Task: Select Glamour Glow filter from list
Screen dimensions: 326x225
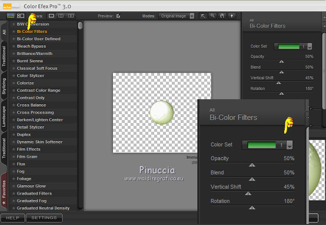Action: (x=31, y=186)
